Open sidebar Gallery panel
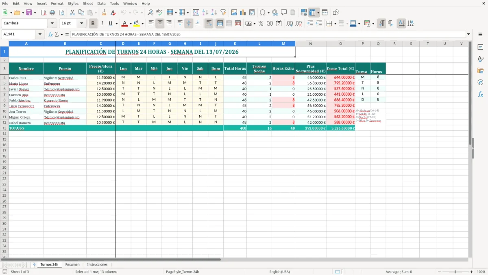 (480, 71)
